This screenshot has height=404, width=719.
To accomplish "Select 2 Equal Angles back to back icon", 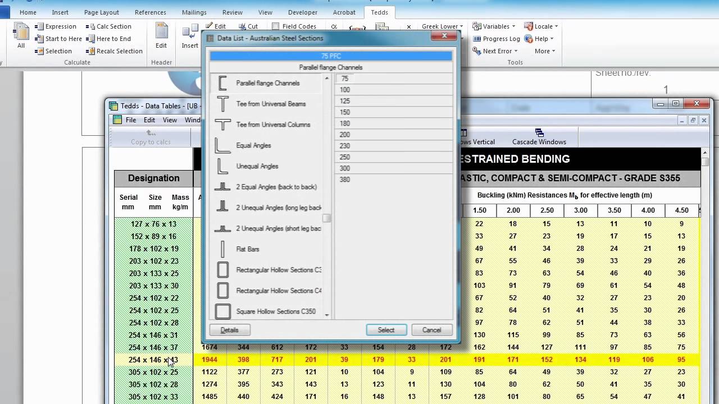I will tap(223, 187).
